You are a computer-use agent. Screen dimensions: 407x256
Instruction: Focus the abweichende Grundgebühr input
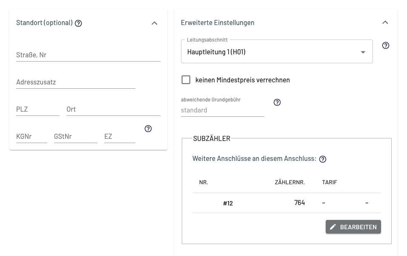coord(223,110)
